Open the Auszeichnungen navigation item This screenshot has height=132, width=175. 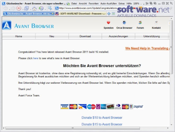point(118,36)
